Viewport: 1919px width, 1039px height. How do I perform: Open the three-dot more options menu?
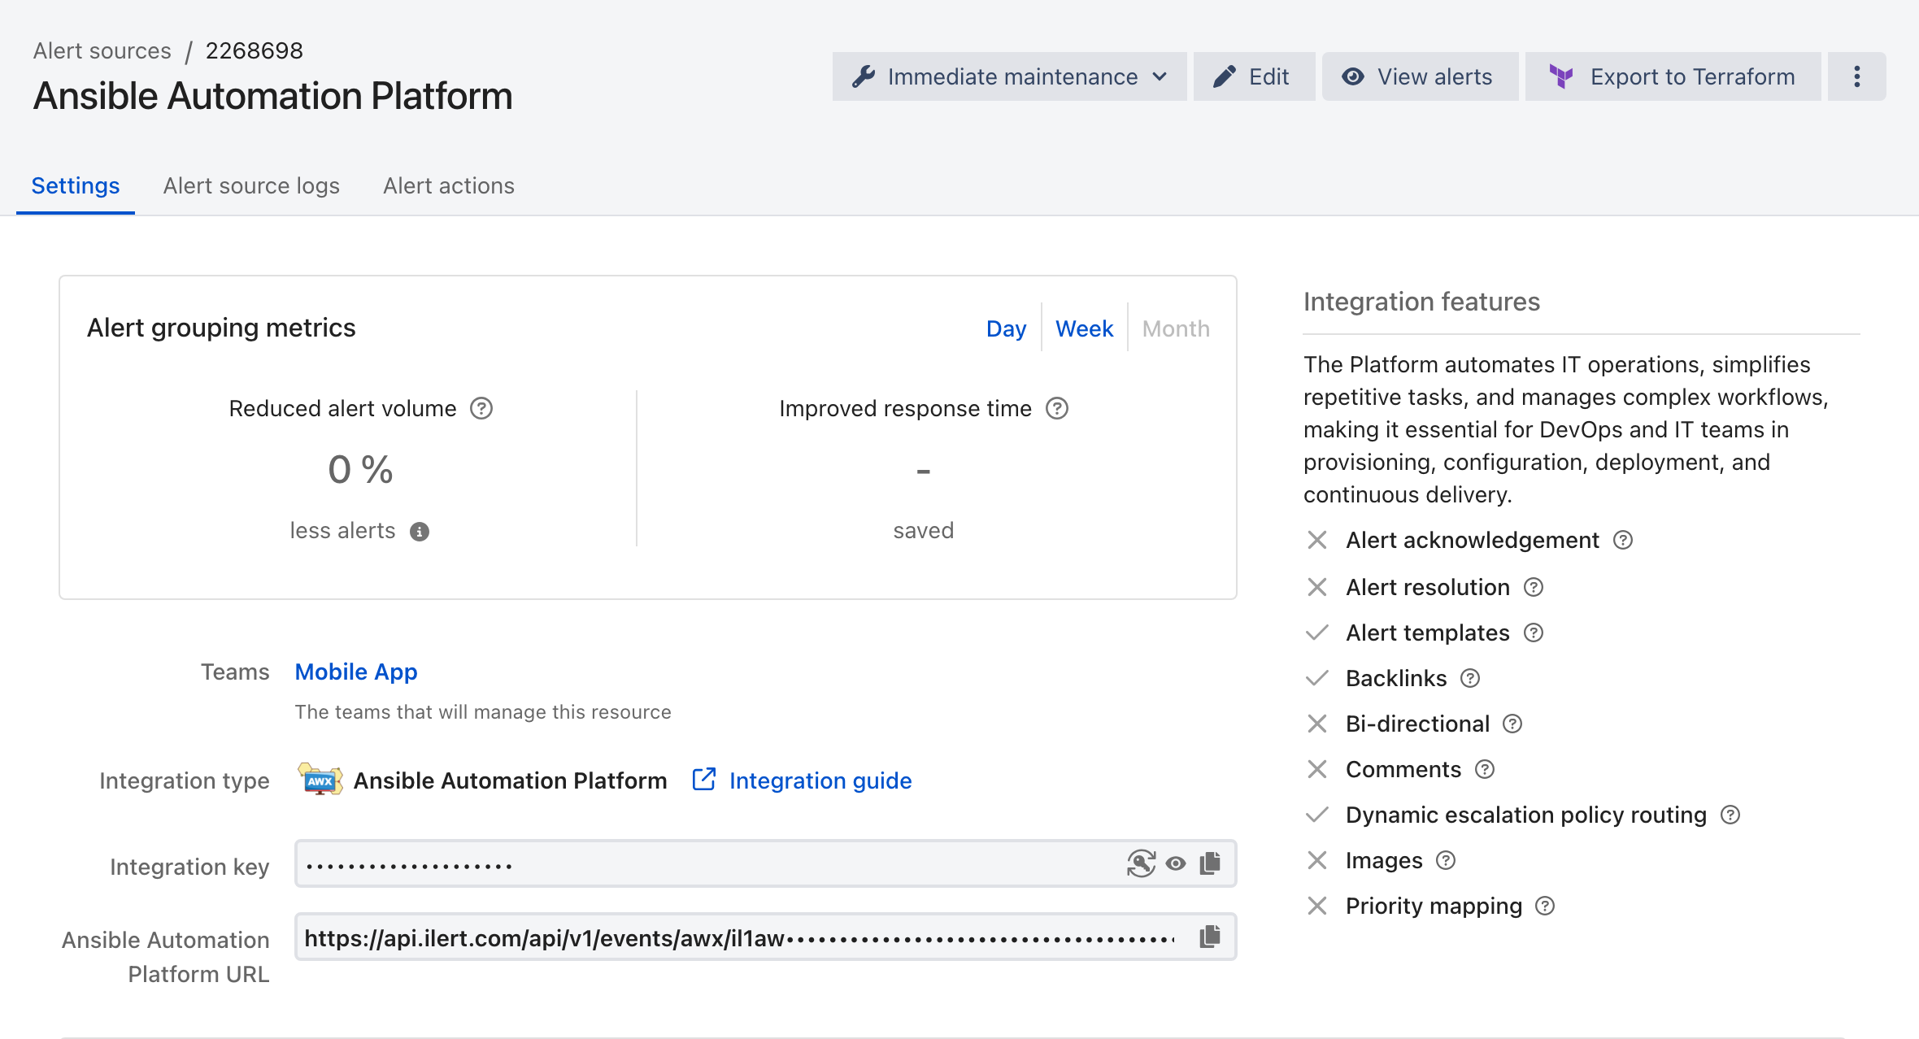pyautogui.click(x=1856, y=76)
